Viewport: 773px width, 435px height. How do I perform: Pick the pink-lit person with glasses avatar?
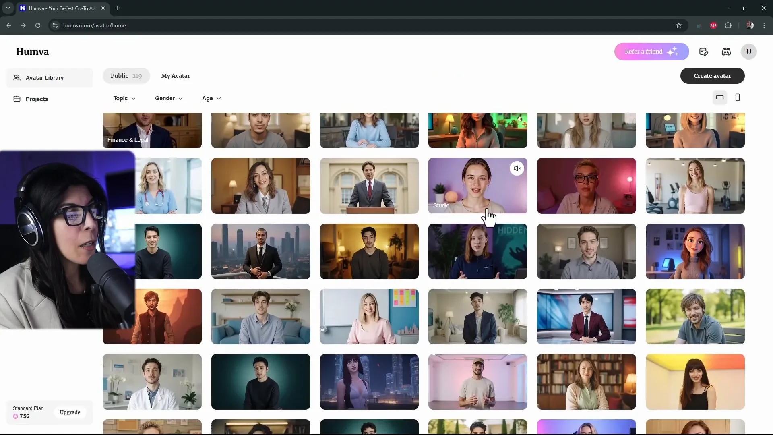point(586,186)
